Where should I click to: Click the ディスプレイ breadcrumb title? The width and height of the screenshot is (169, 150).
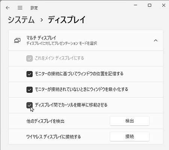(66, 20)
